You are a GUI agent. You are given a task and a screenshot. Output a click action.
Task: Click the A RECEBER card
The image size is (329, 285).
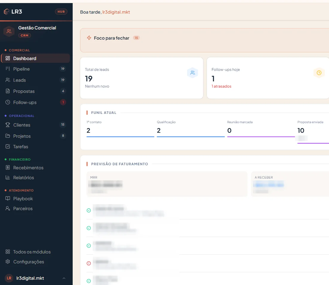point(290,184)
